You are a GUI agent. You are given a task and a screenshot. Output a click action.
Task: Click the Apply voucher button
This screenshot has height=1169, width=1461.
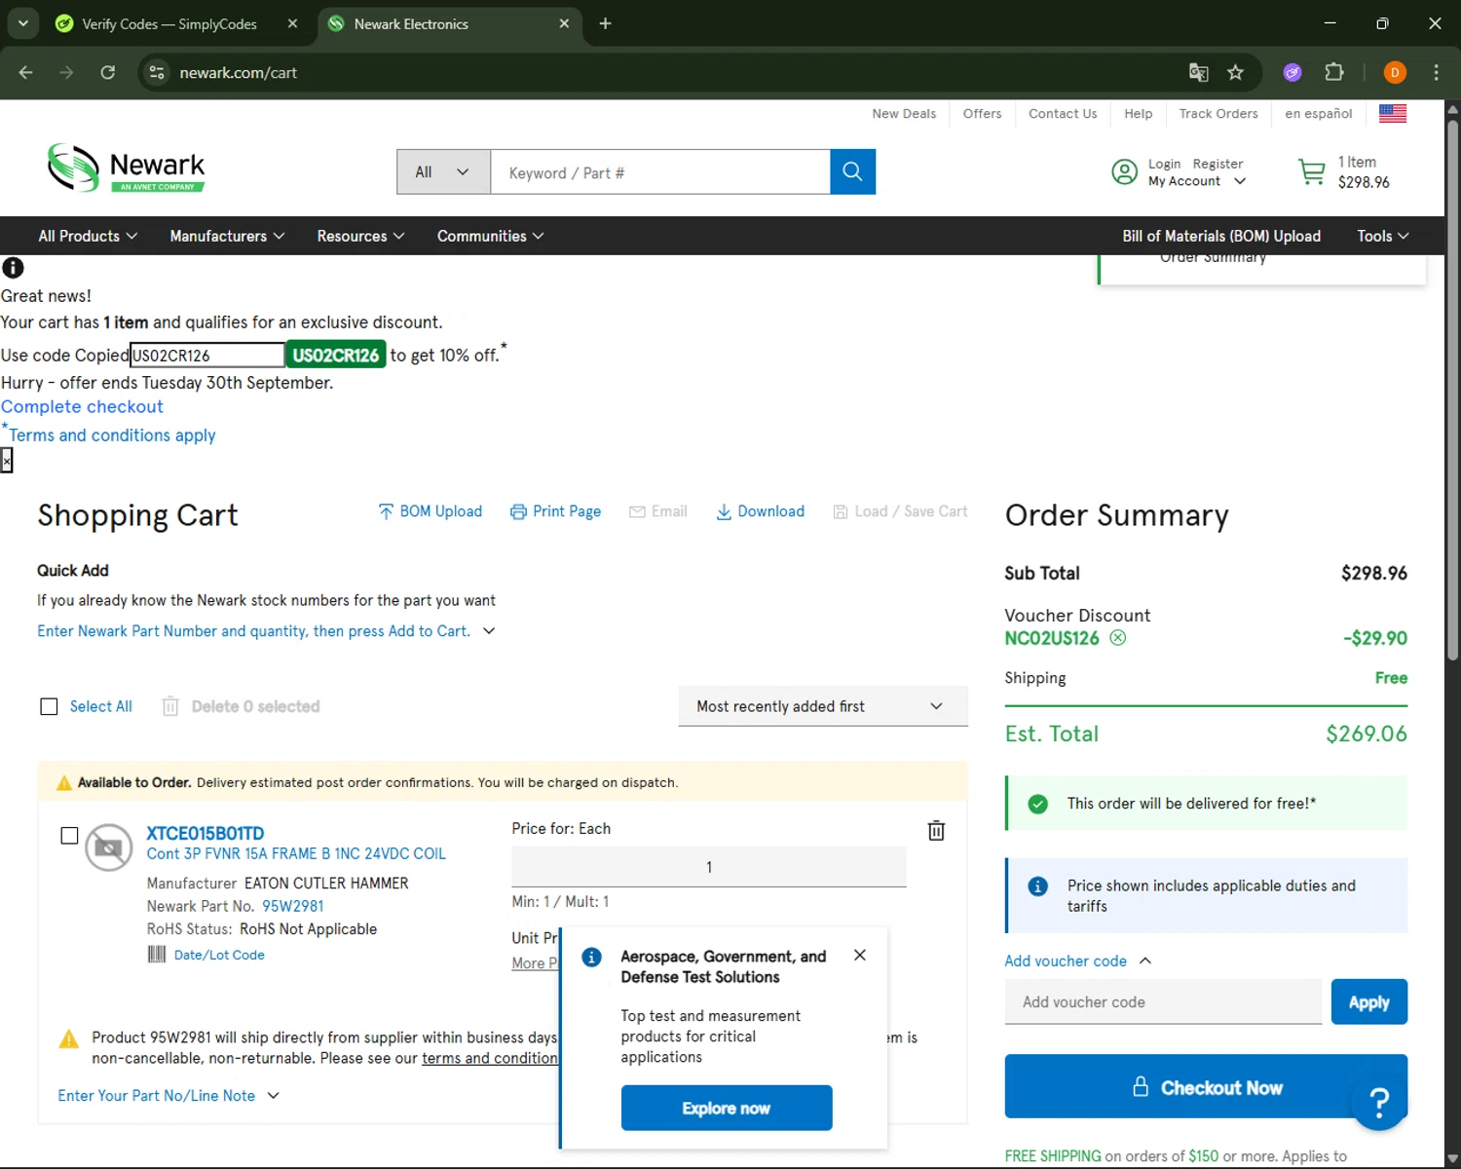click(1368, 1002)
